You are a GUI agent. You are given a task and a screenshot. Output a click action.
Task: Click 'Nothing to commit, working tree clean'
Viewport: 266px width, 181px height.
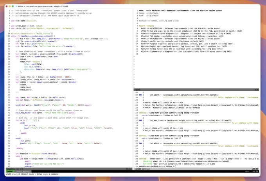158,21
